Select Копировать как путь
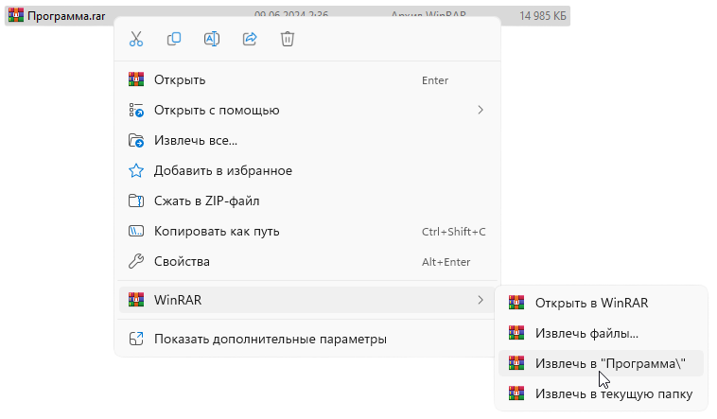The image size is (717, 419). (x=217, y=232)
